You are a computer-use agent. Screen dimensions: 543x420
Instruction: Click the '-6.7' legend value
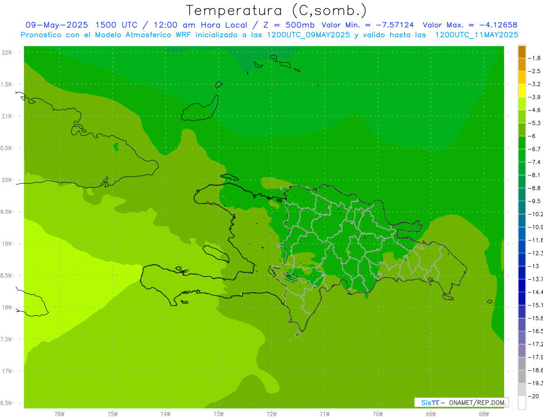535,149
